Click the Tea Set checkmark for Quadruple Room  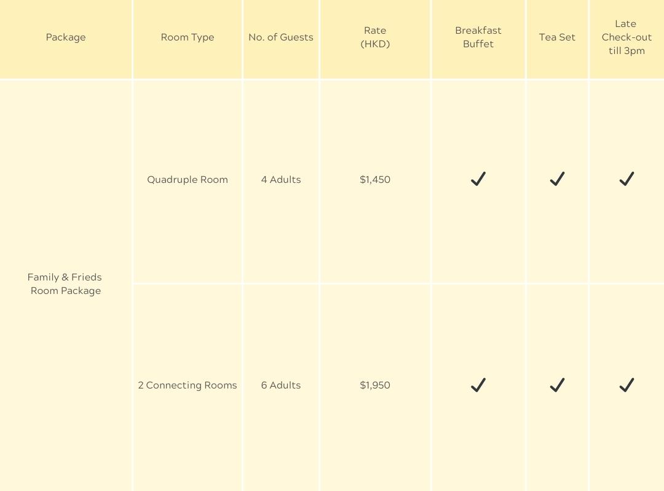pos(557,179)
